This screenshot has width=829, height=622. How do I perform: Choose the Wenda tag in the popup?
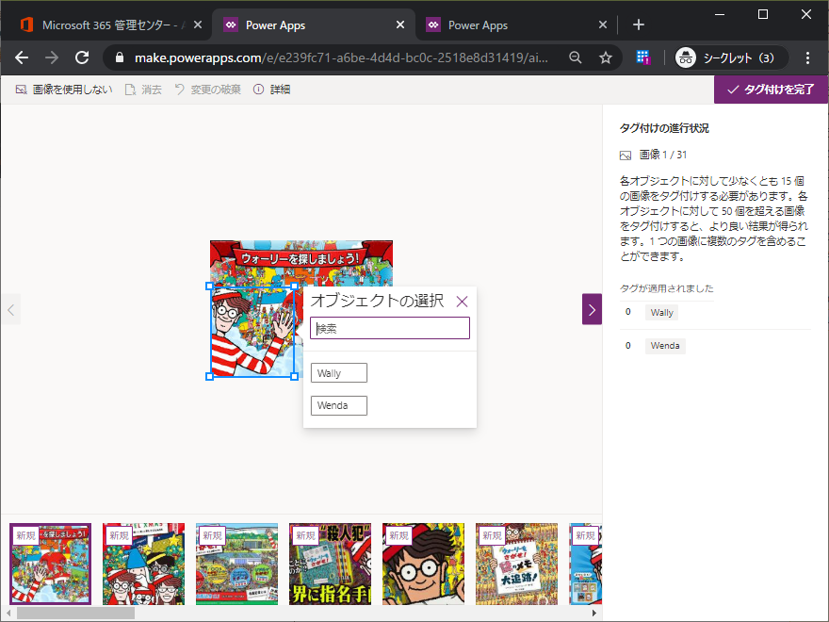(339, 405)
